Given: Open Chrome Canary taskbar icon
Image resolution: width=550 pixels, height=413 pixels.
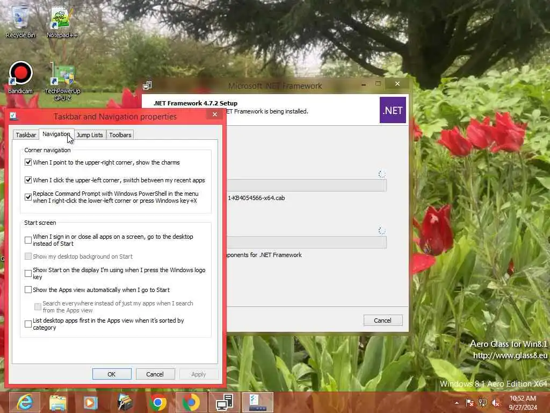Looking at the screenshot, I should tap(191, 402).
